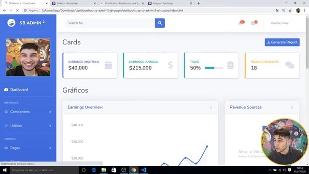Expand the Components sidebar menu chevron
The image size is (309, 174).
click(x=50, y=112)
